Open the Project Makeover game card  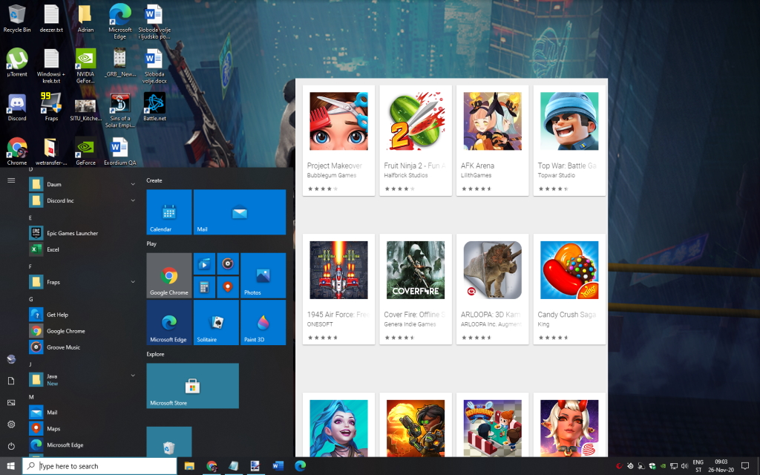[x=338, y=140]
